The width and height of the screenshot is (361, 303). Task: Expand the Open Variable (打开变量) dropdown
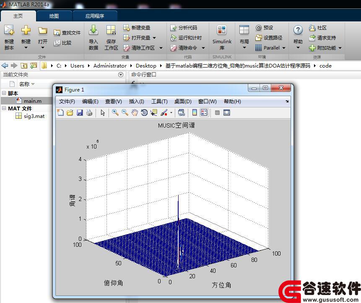point(154,38)
